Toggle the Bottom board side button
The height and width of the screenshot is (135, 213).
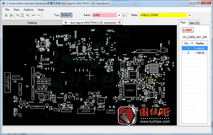[x=66, y=15]
